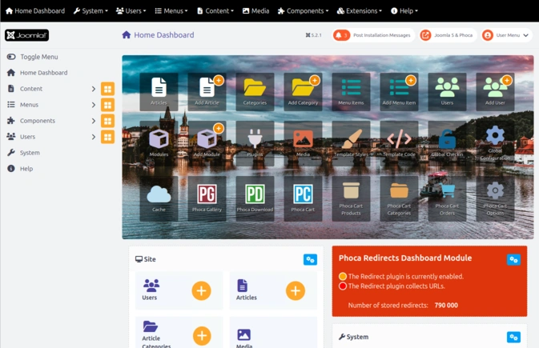Click the Add Article tile
539x348 pixels.
[x=207, y=92]
